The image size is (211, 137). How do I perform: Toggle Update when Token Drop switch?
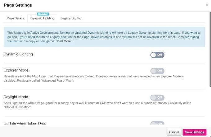(157, 124)
